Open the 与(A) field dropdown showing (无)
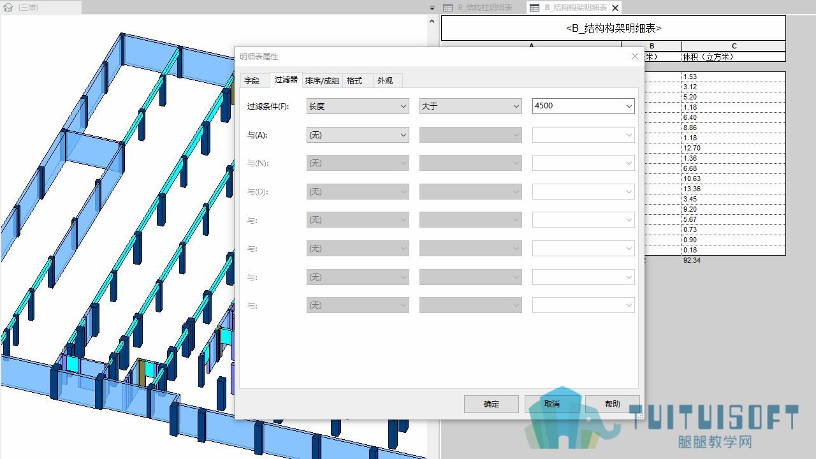Screen dimensions: 816x459 tap(358, 135)
